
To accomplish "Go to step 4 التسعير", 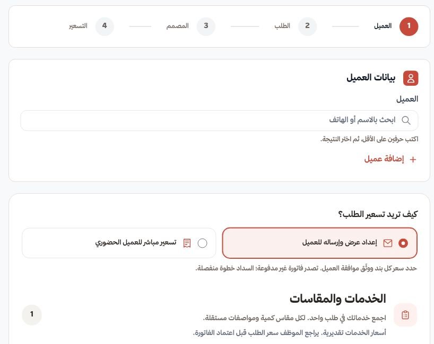I will 91,26.
